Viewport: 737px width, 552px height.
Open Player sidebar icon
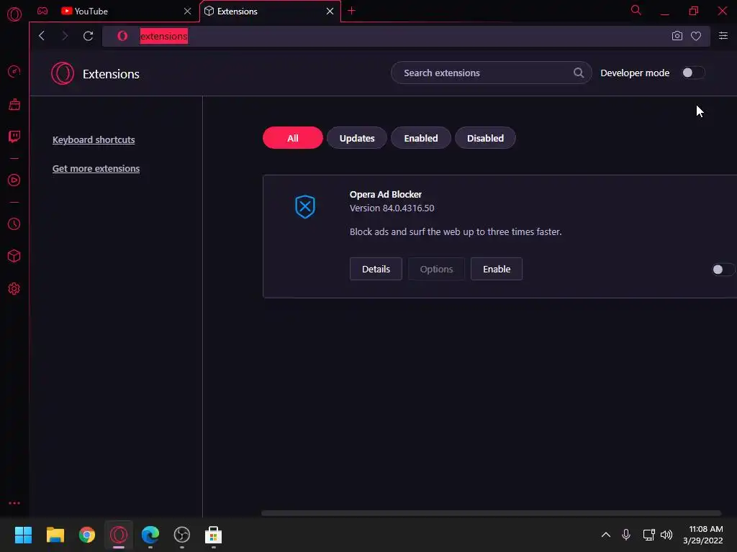tap(14, 180)
